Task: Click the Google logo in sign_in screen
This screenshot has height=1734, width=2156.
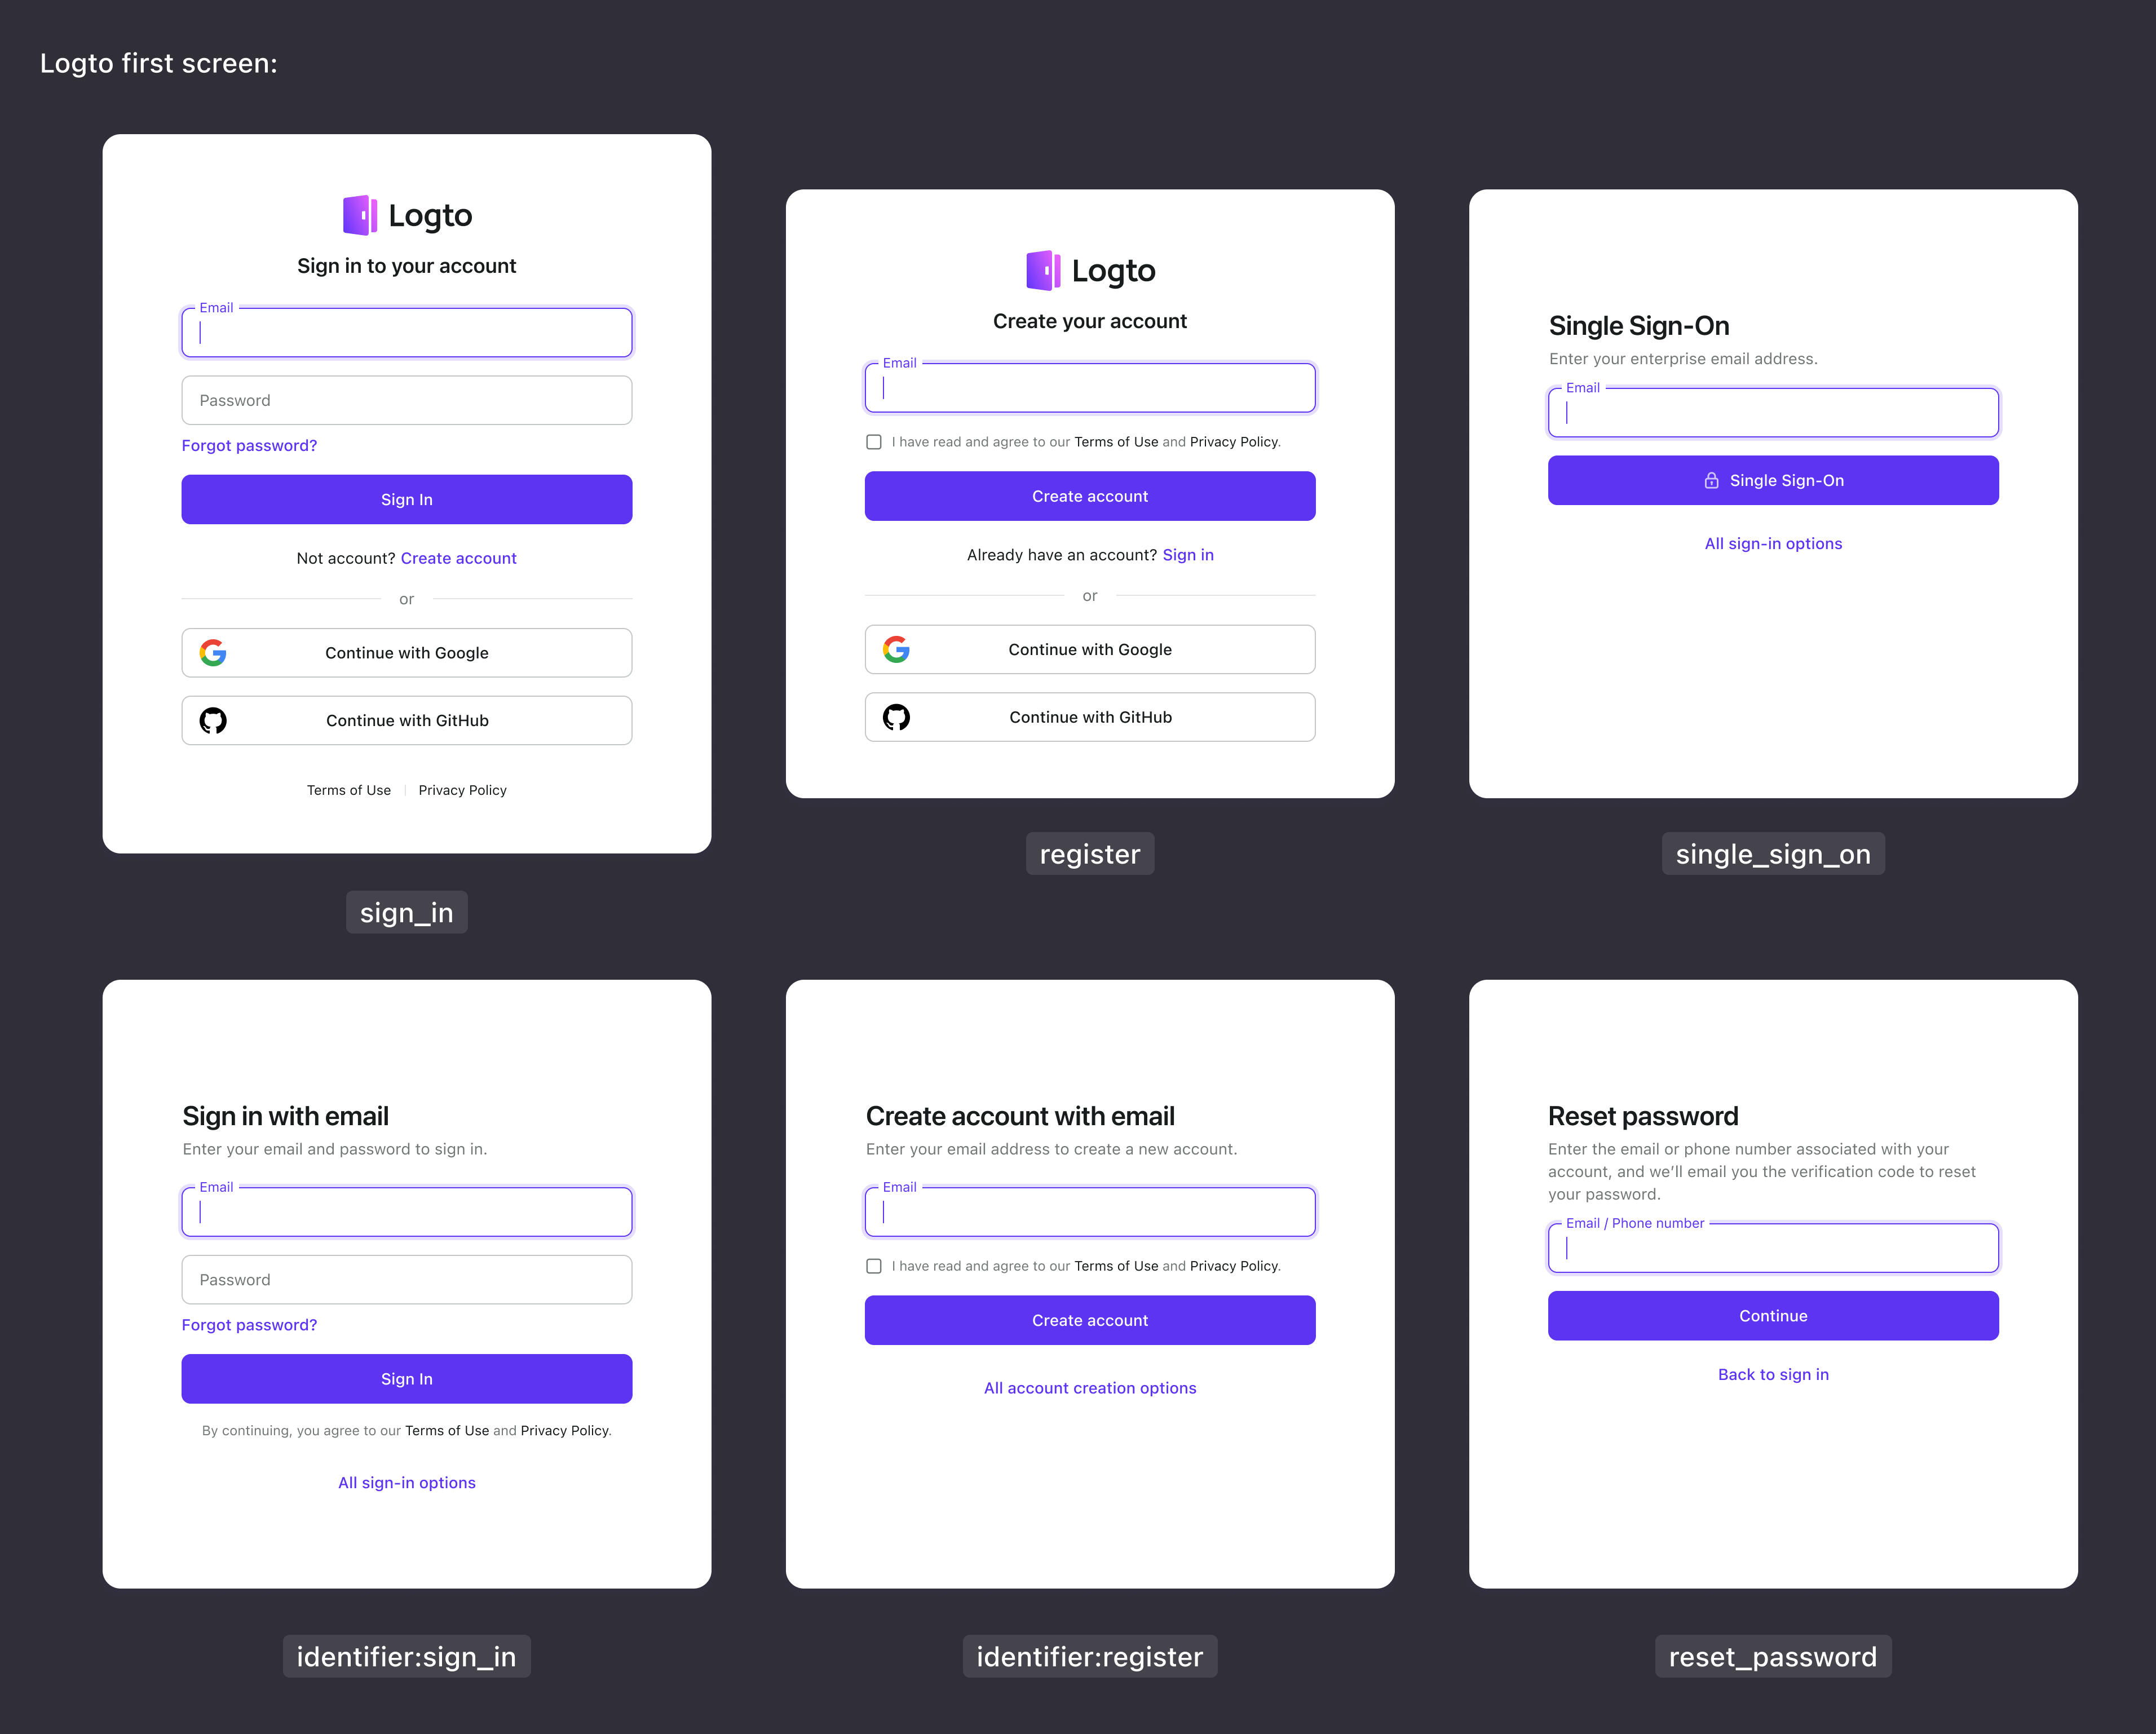Action: 213,651
